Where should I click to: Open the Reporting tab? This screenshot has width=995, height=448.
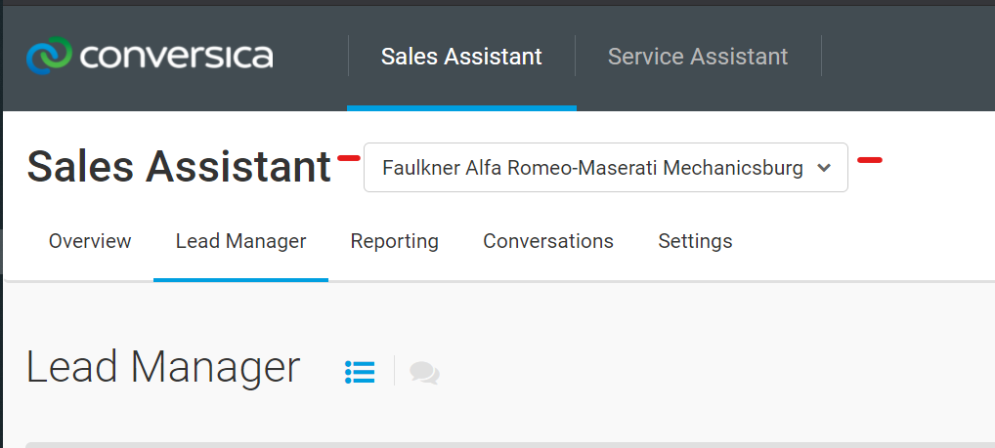[395, 241]
